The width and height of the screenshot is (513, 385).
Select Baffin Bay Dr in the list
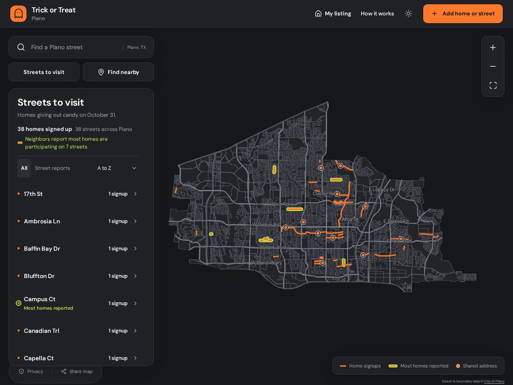click(78, 249)
